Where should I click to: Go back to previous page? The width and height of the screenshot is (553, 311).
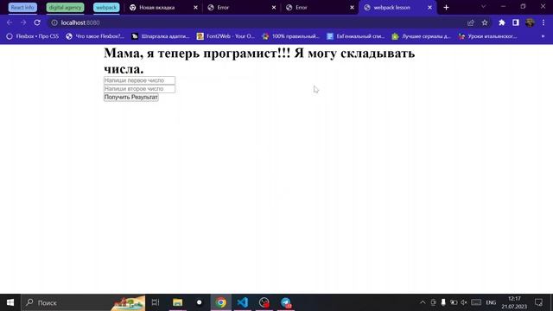pos(10,22)
